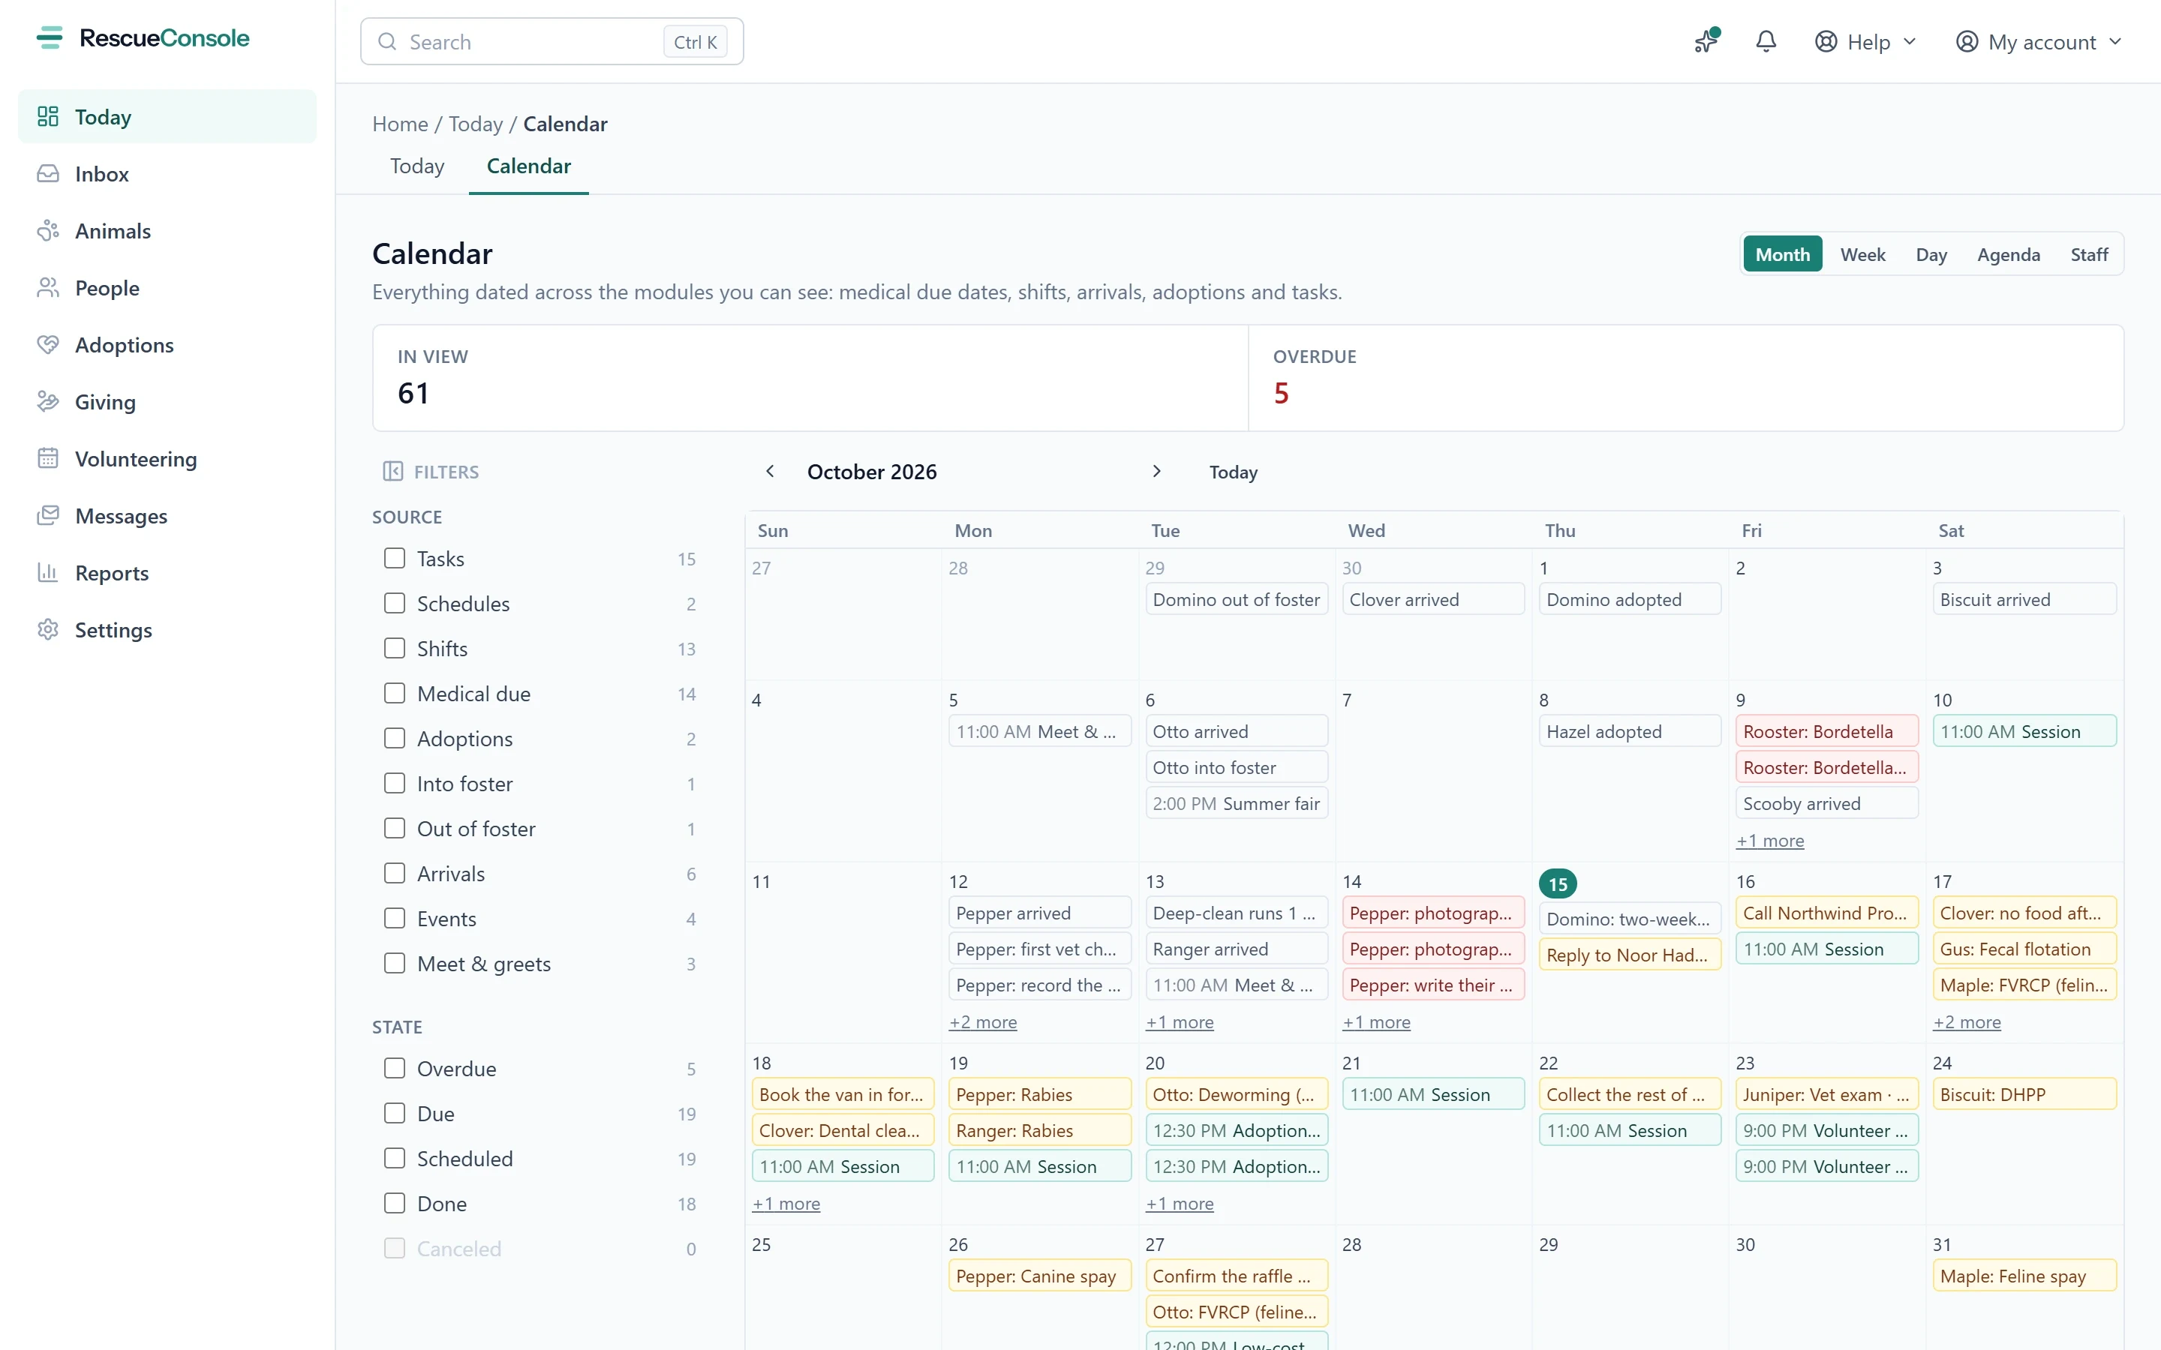The width and height of the screenshot is (2161, 1350).
Task: Open Adoptions heart-handshake icon
Action: (47, 345)
